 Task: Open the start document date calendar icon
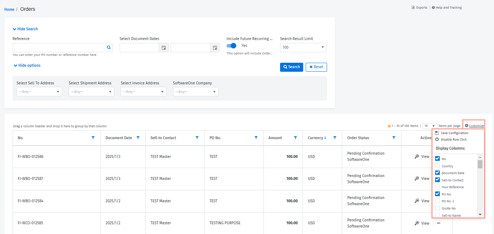(x=164, y=48)
